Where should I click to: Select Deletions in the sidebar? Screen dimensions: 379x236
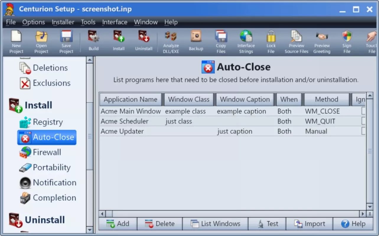coord(43,68)
